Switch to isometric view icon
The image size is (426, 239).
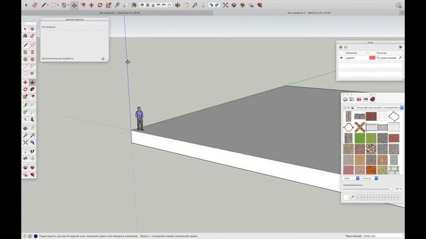point(142,5)
